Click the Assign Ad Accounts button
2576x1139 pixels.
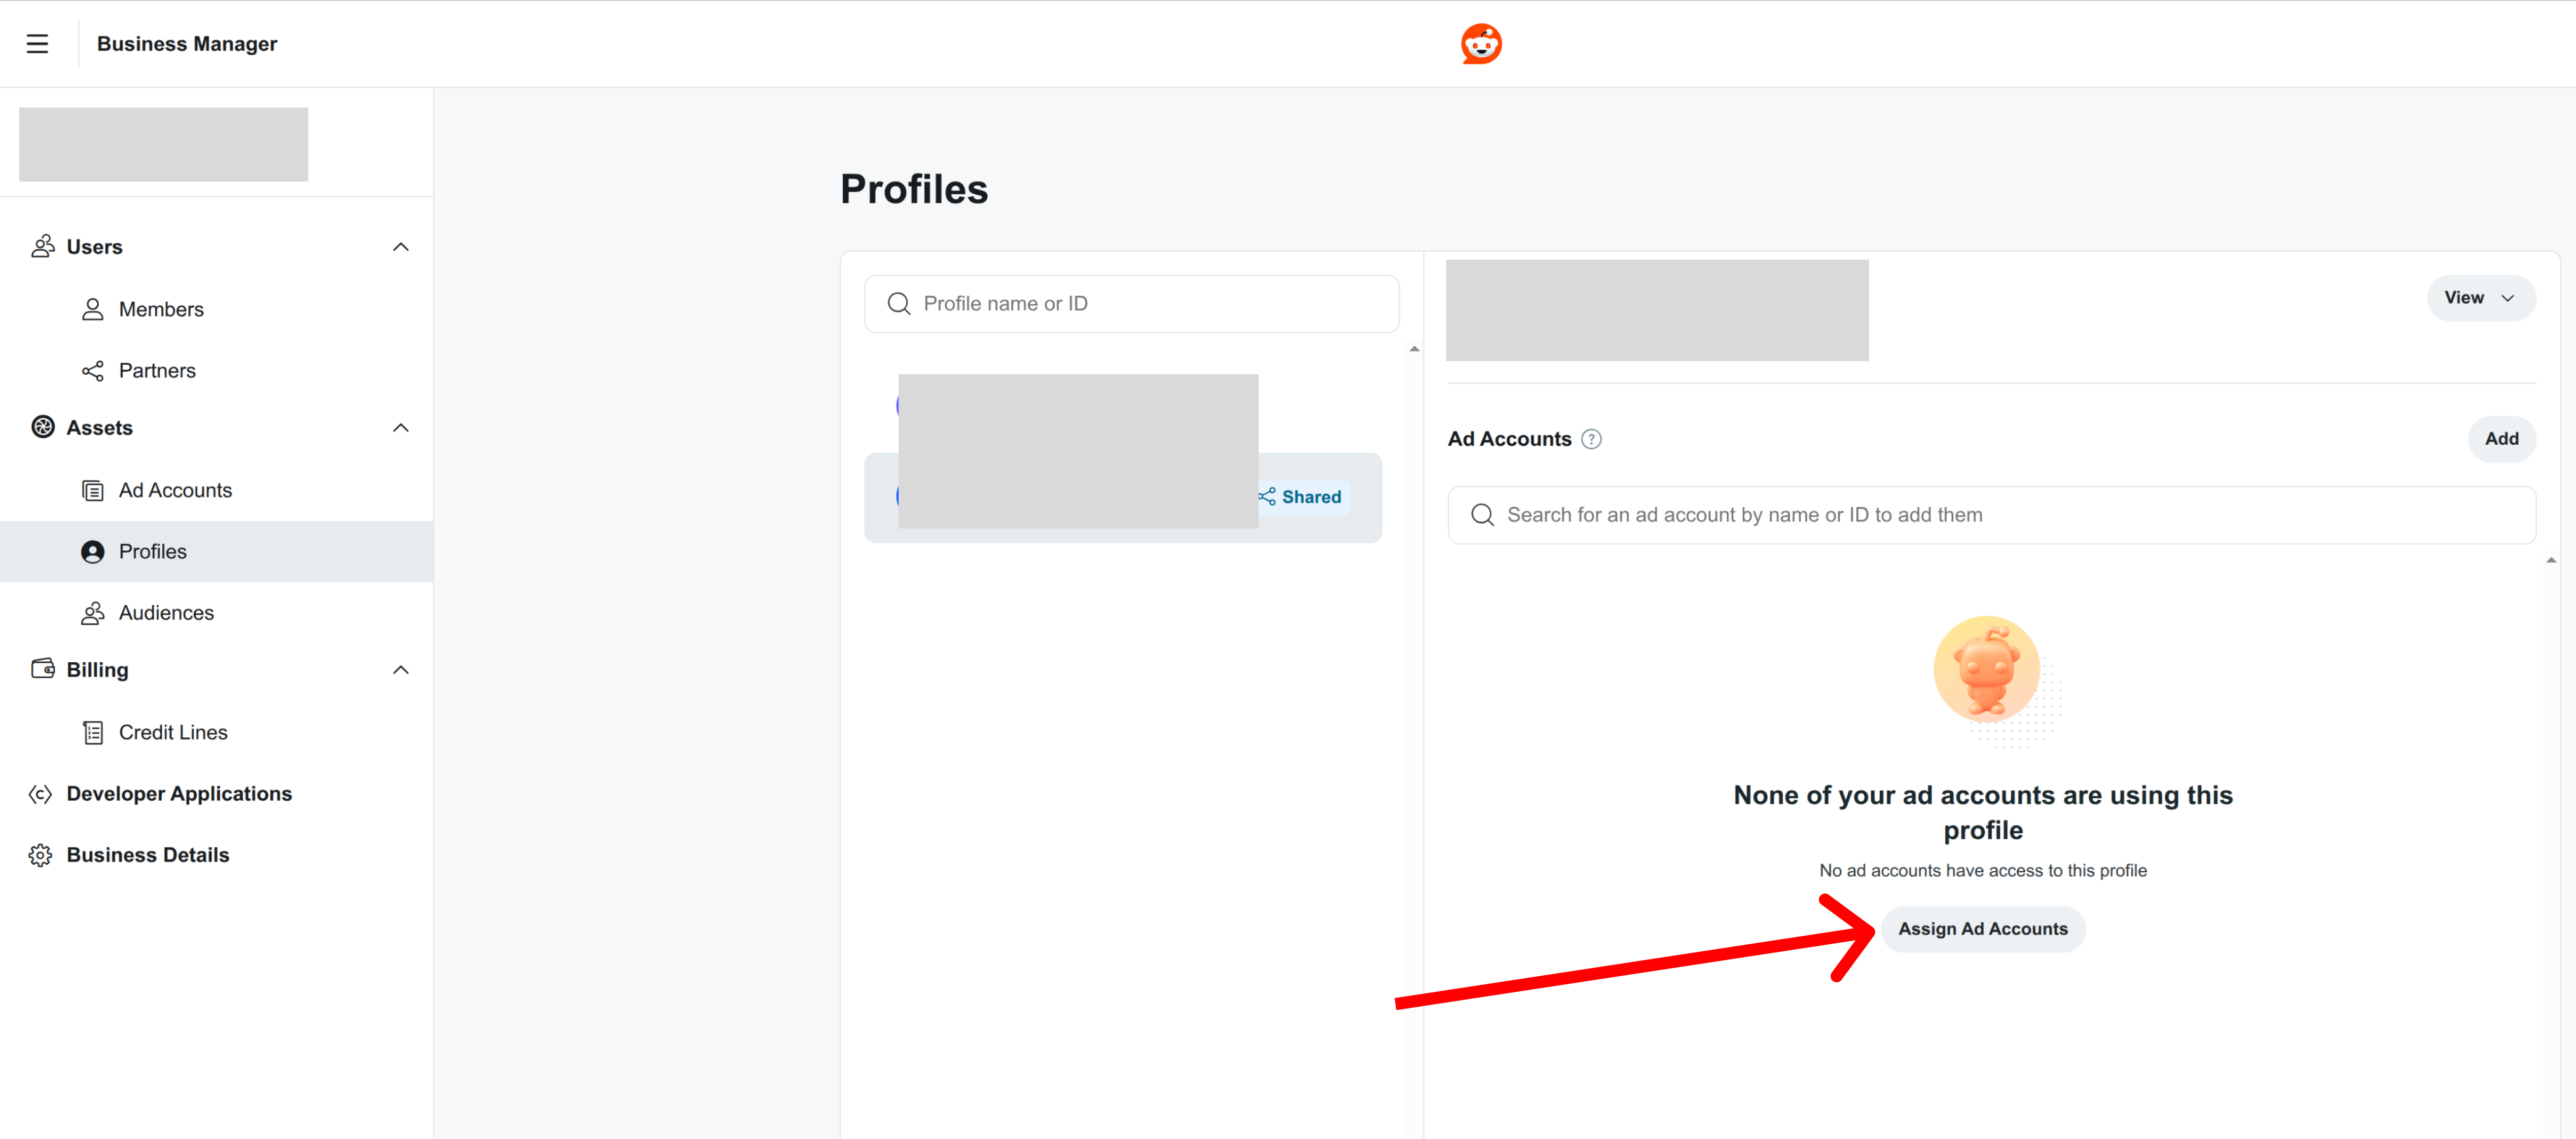[1983, 928]
